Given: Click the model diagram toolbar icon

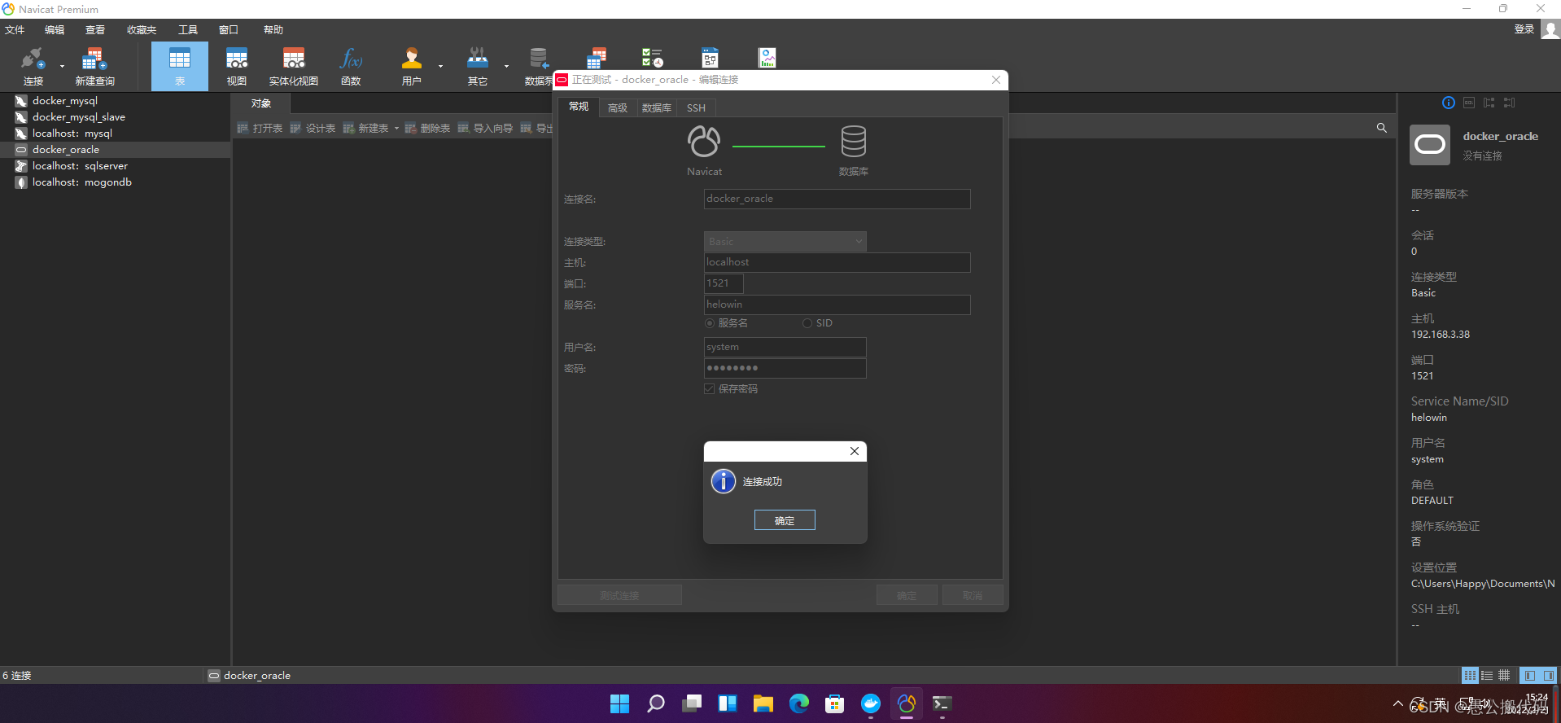Looking at the screenshot, I should (x=710, y=57).
